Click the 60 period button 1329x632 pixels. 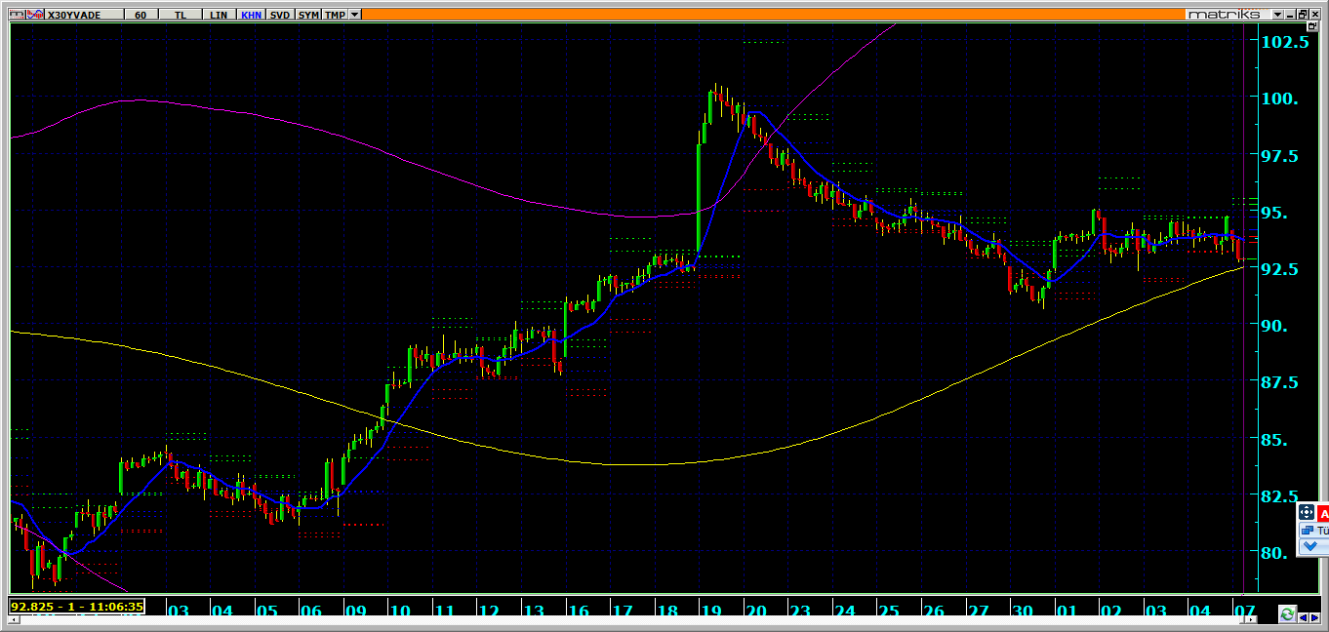tap(141, 15)
